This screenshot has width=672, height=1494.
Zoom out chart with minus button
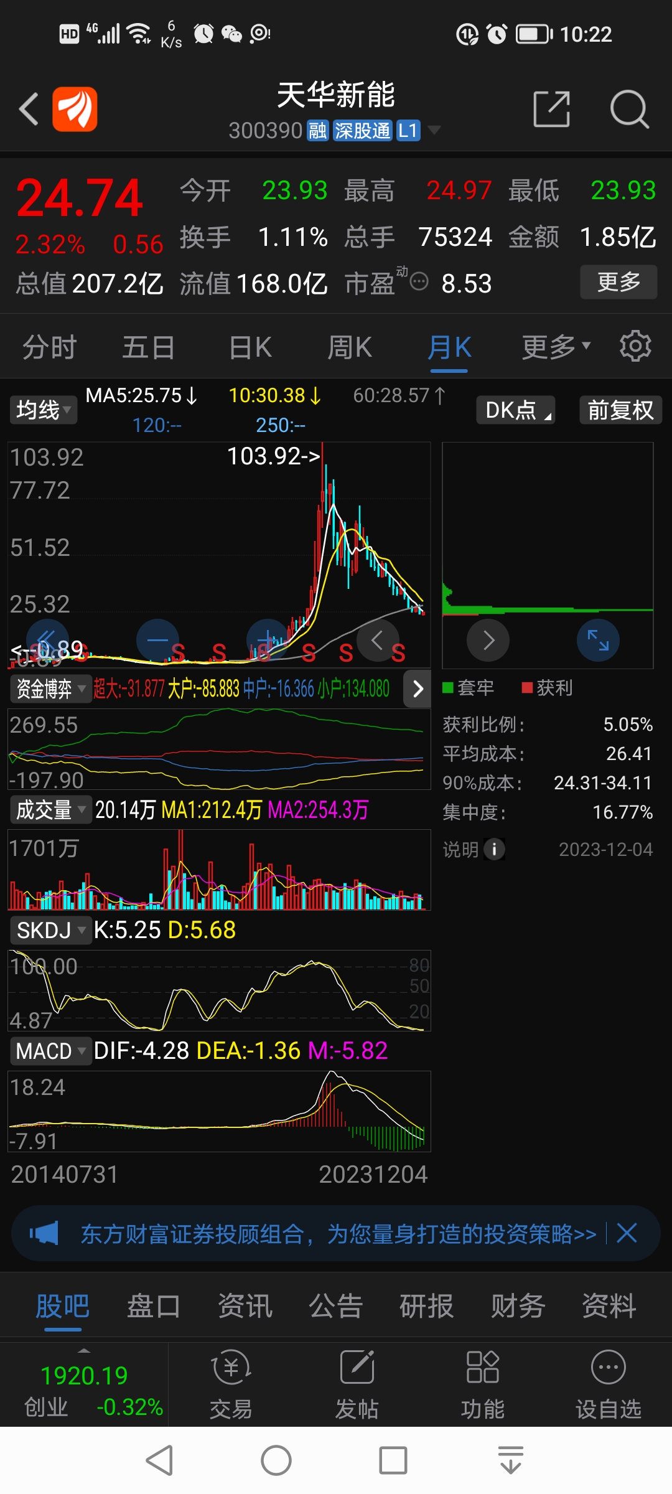pos(157,639)
